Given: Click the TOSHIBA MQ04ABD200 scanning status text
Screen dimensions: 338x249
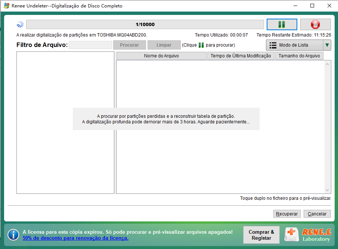Looking at the screenshot, I should tap(82, 35).
